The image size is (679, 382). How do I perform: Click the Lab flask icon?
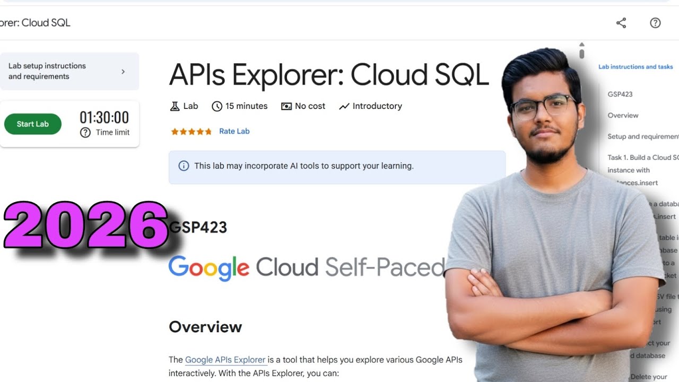pyautogui.click(x=175, y=106)
